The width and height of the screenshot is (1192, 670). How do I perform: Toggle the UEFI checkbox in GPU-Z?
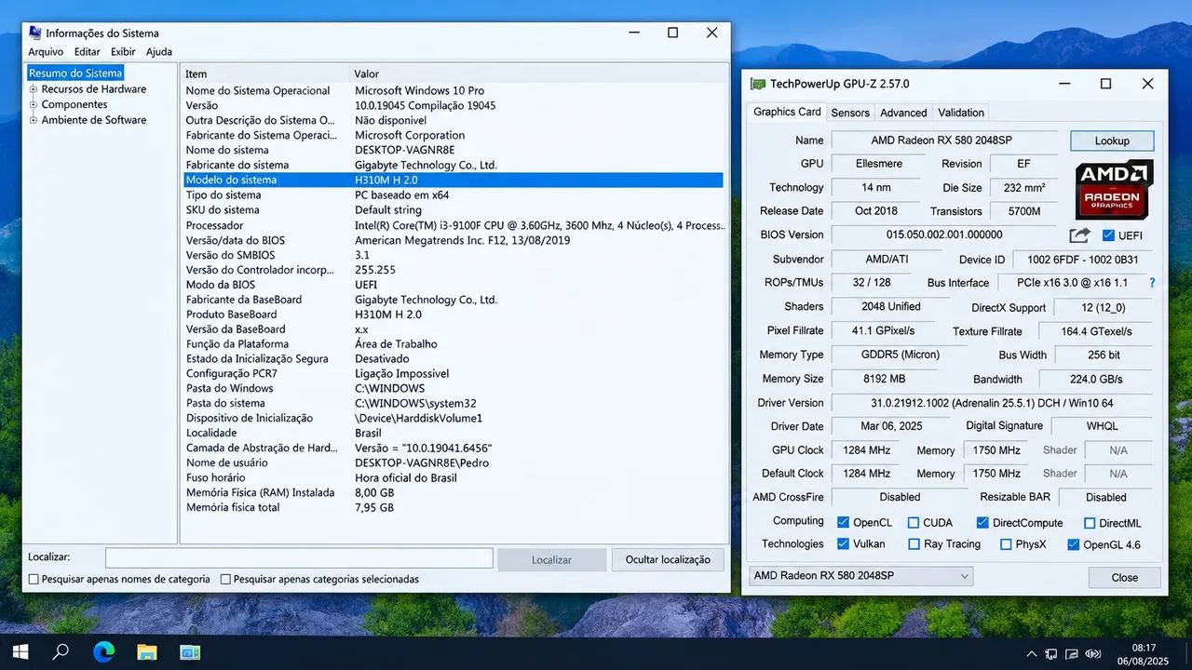tap(1108, 235)
